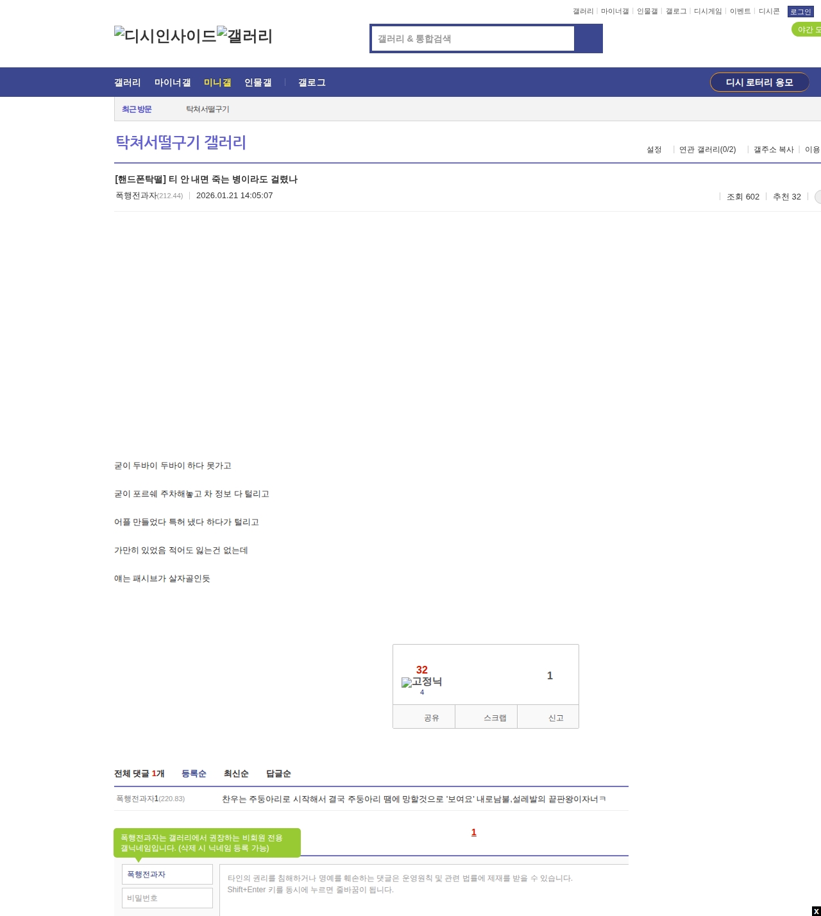The width and height of the screenshot is (821, 916).
Task: Open the 디시게임 link
Action: pos(707,12)
